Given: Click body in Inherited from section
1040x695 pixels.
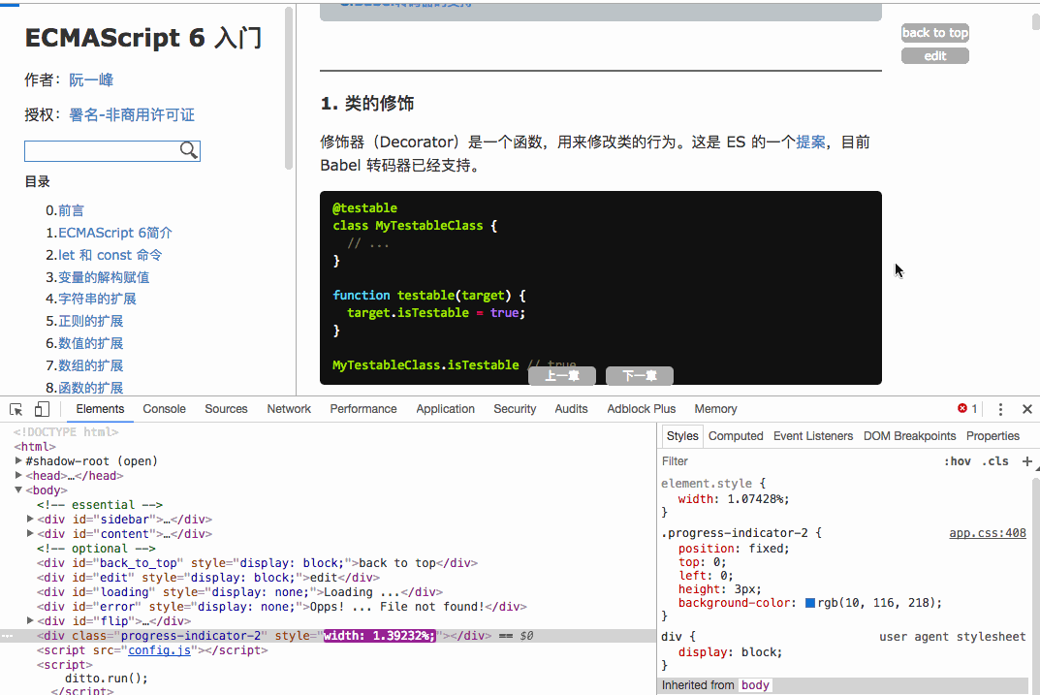Looking at the screenshot, I should point(755,685).
